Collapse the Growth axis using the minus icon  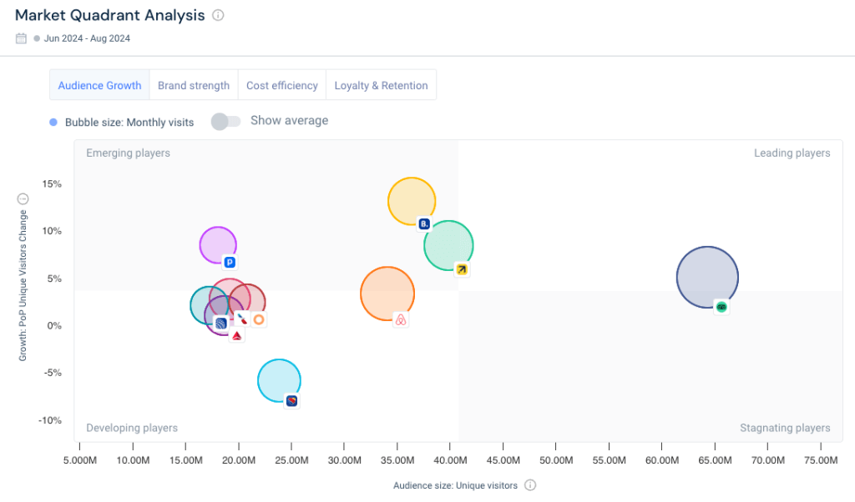point(22,198)
